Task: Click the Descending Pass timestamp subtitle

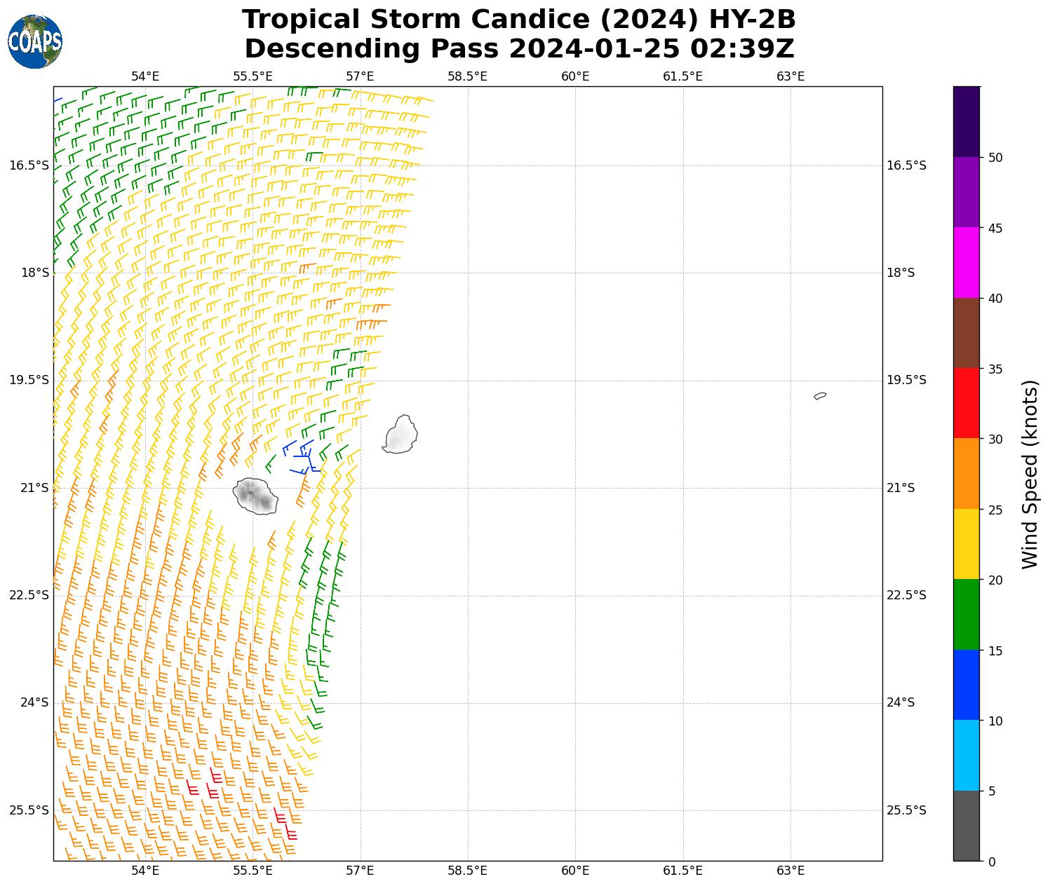Action: coord(519,49)
